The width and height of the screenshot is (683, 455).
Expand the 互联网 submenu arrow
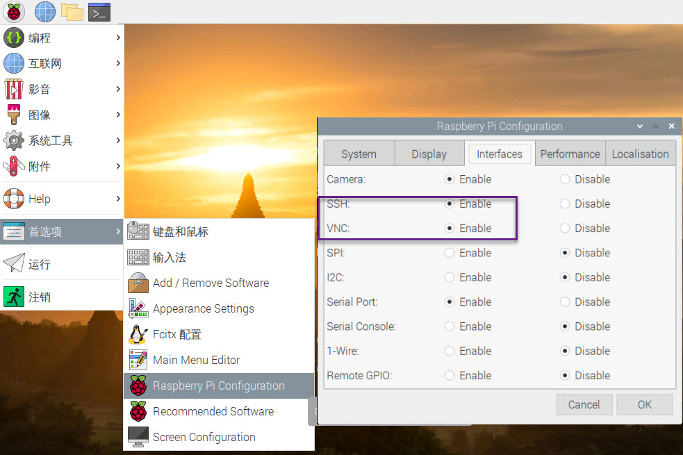click(118, 64)
